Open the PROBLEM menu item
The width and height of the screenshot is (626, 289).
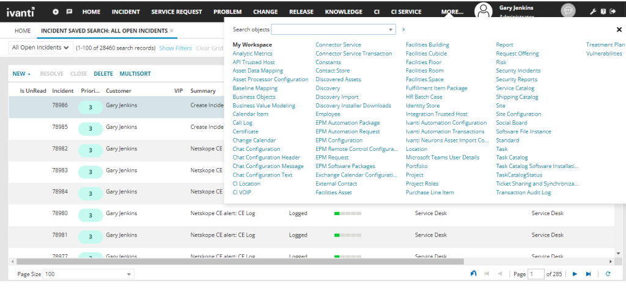[227, 12]
